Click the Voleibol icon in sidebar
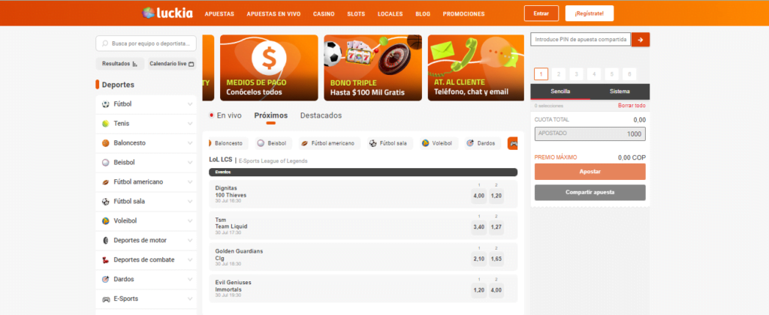The width and height of the screenshot is (769, 315). pos(105,221)
